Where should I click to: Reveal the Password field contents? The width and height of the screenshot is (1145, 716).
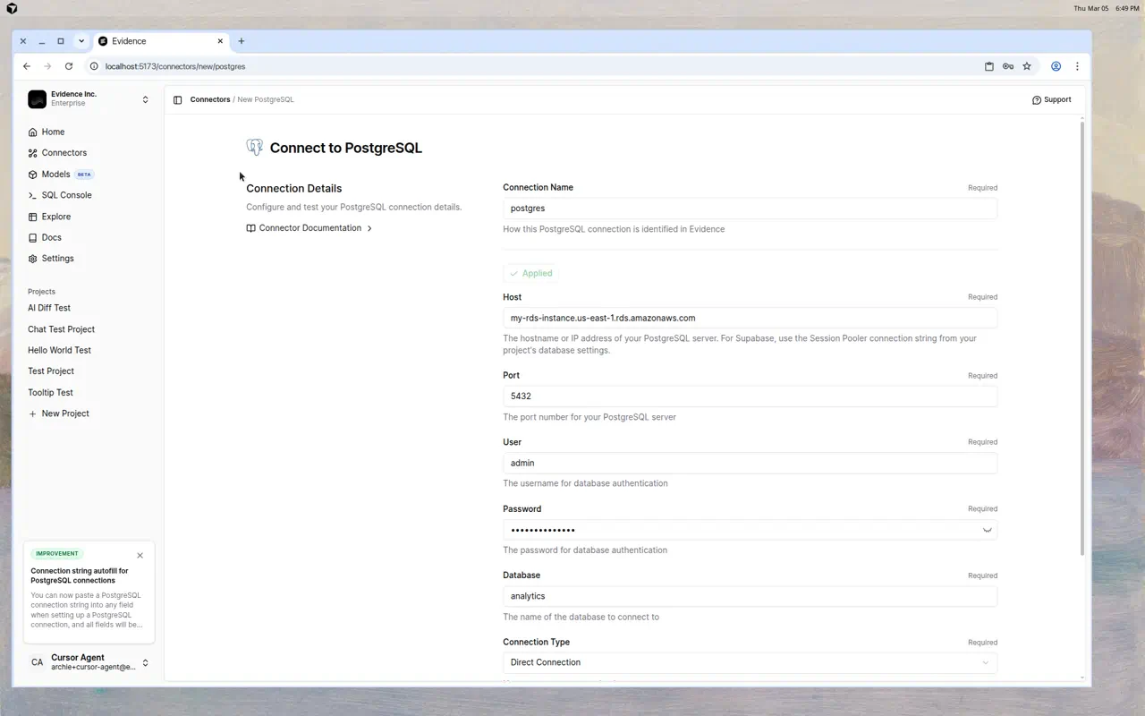click(x=987, y=529)
